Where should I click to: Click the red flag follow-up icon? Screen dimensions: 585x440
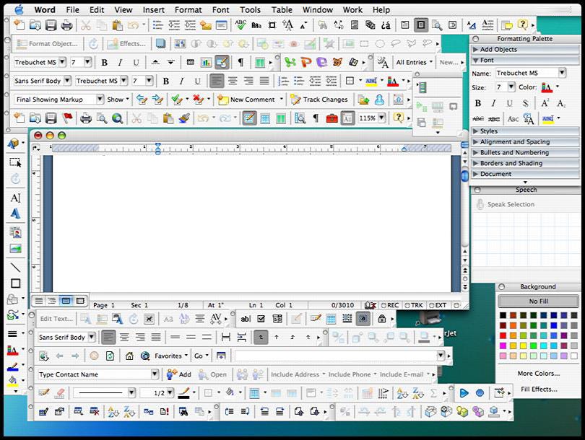[x=68, y=118]
